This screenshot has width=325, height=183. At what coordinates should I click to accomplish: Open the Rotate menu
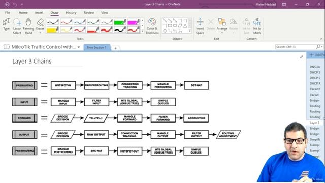click(234, 26)
